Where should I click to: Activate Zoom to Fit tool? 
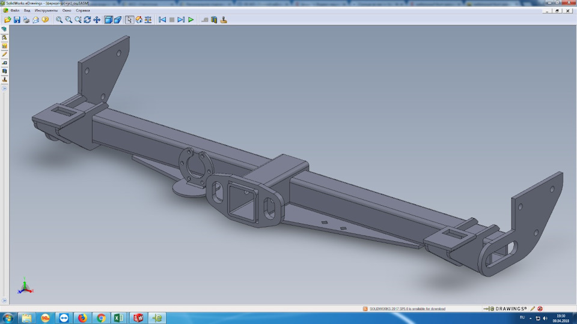point(59,19)
